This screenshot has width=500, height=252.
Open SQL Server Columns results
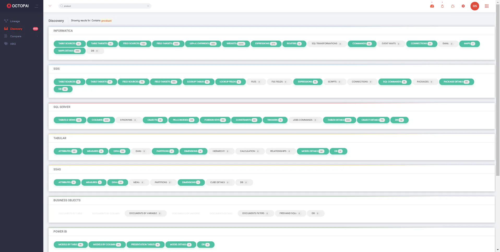(101, 120)
